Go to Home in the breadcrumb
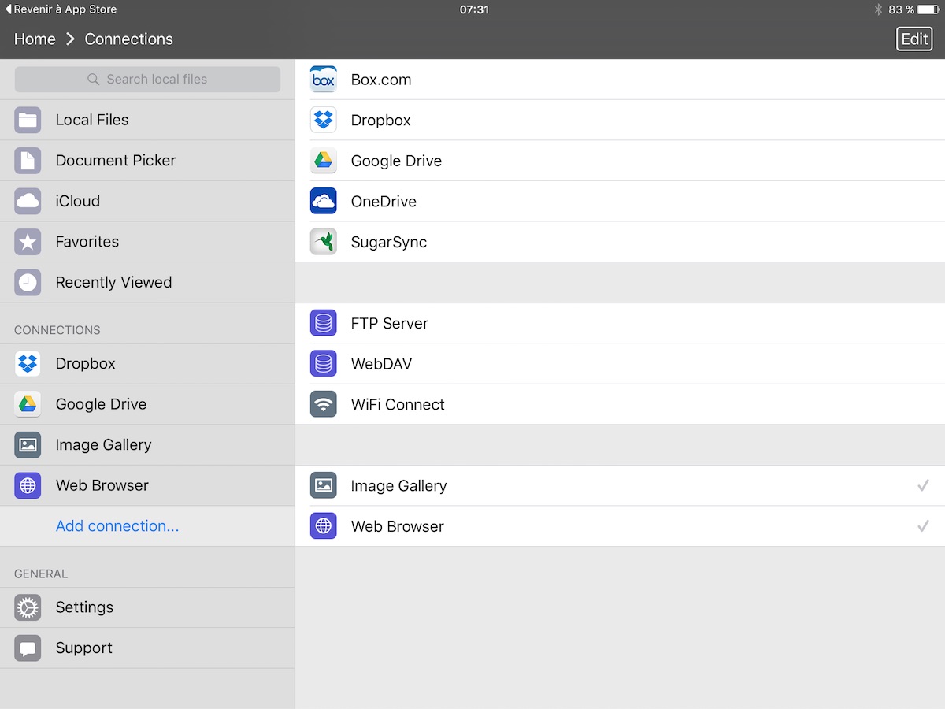 coord(35,39)
